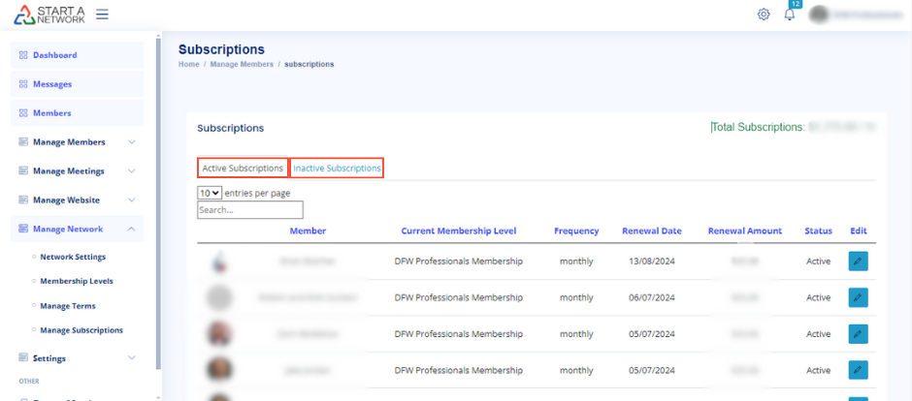Open the hamburger menu icon
The width and height of the screenshot is (912, 401).
click(x=102, y=15)
